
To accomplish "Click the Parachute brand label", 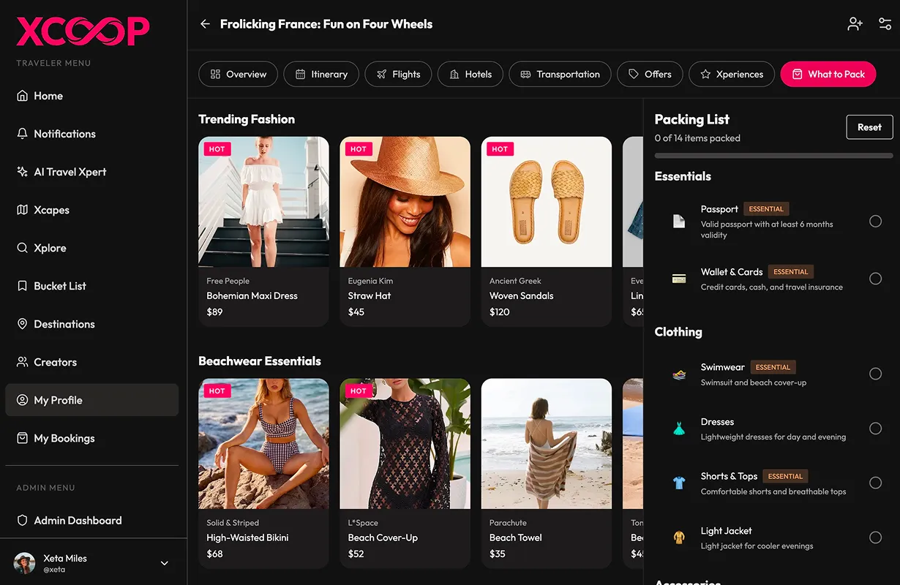I will click(508, 523).
